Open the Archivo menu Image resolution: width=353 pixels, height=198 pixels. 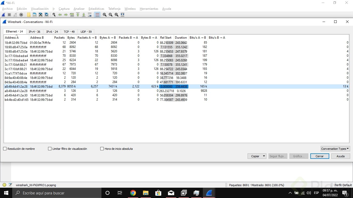point(7,9)
